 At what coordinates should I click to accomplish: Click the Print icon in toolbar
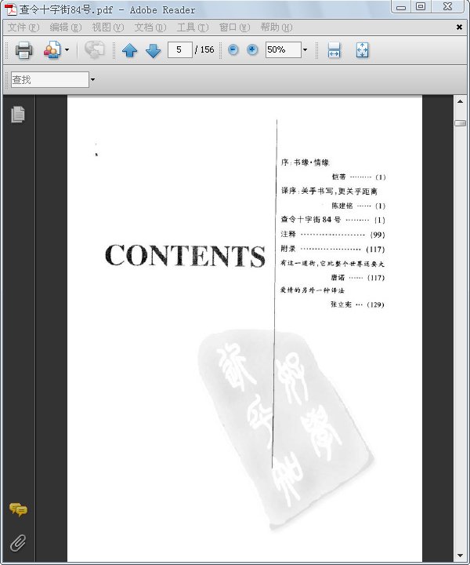[x=23, y=50]
